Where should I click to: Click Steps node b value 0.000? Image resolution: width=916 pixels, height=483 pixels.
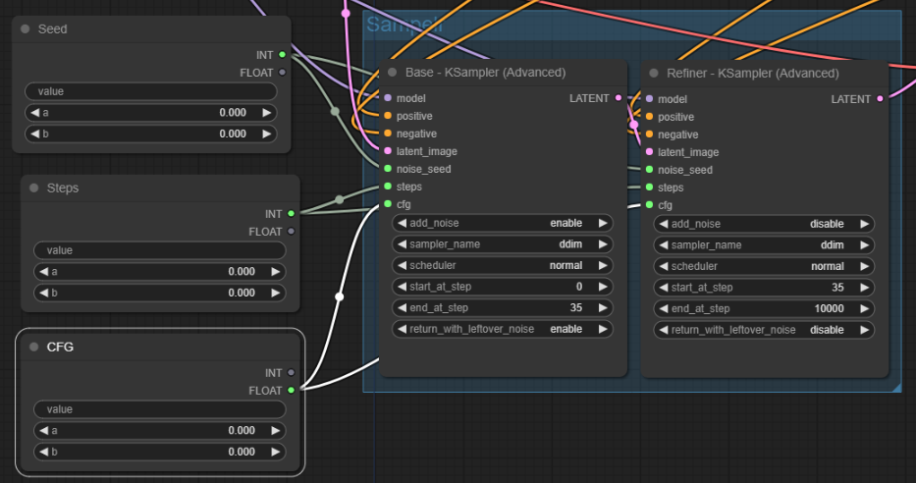pyautogui.click(x=242, y=293)
